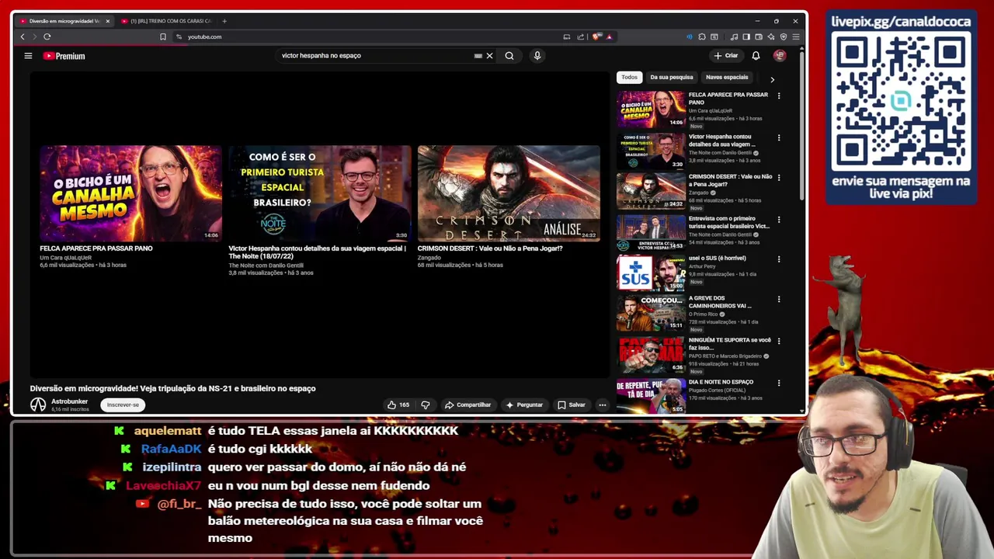This screenshot has height=559, width=994.
Task: Open sidebar usei o SUS thumbnail
Action: coord(651,273)
